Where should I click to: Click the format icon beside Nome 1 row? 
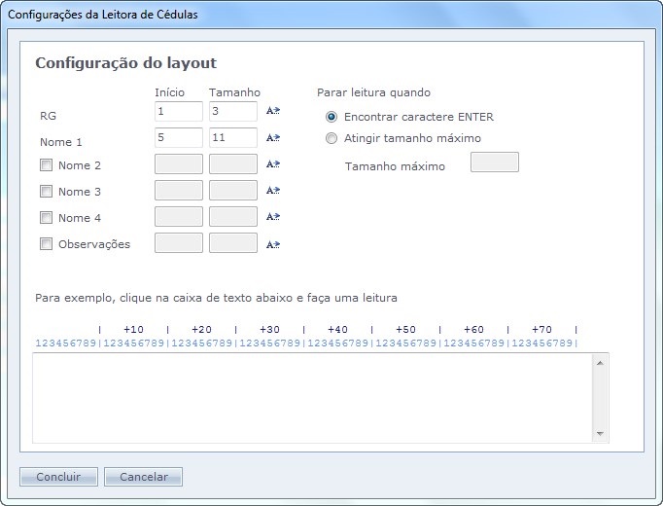click(x=273, y=138)
